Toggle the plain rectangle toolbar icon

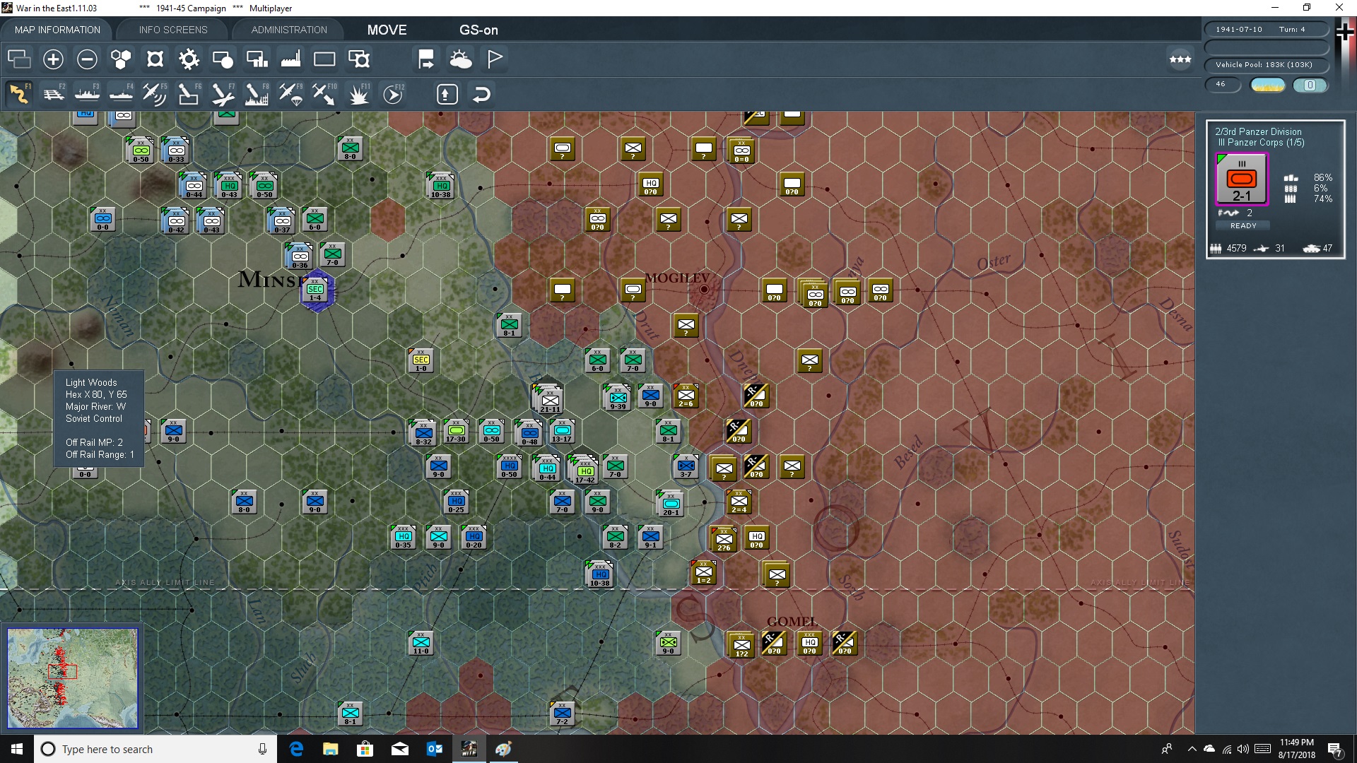click(324, 59)
